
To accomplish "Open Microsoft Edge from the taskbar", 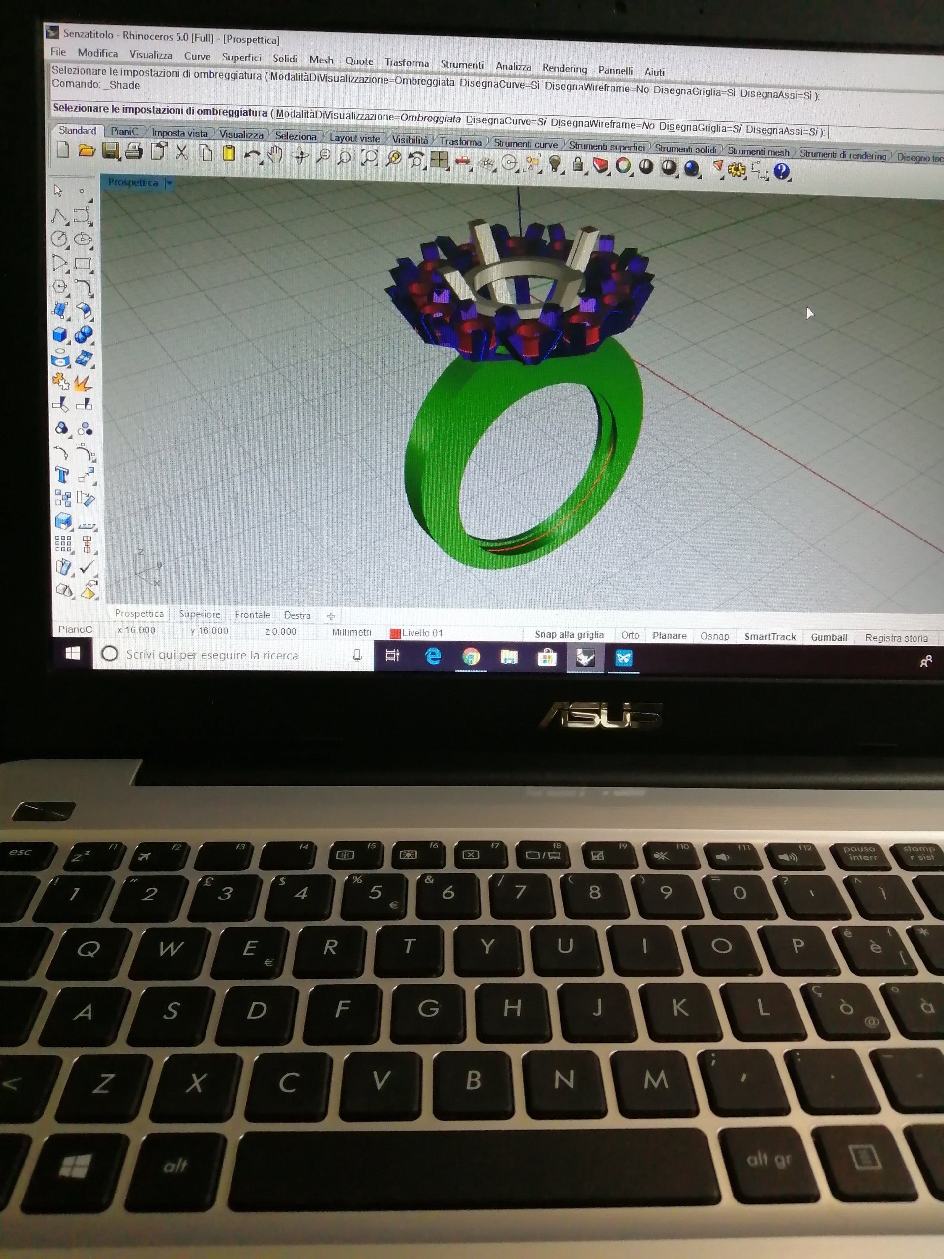I will point(433,657).
